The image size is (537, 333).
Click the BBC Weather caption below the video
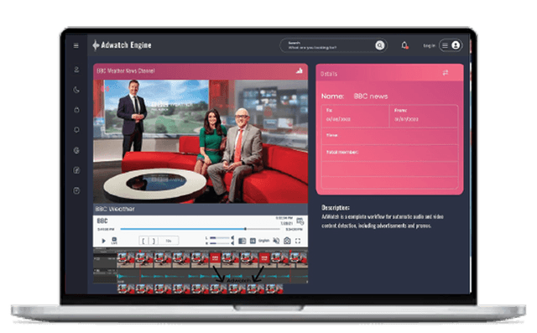[x=115, y=209]
